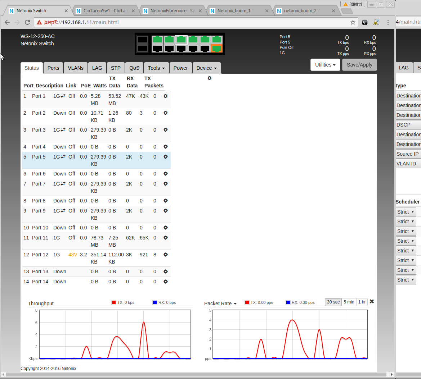Bookmark page using star icon
This screenshot has height=379, width=421.
pos(353,22)
